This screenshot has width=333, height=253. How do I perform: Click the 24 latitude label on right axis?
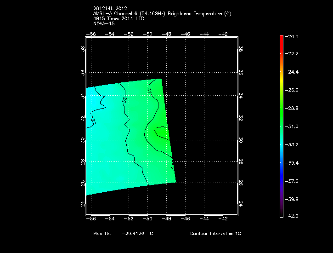[x=240, y=203]
